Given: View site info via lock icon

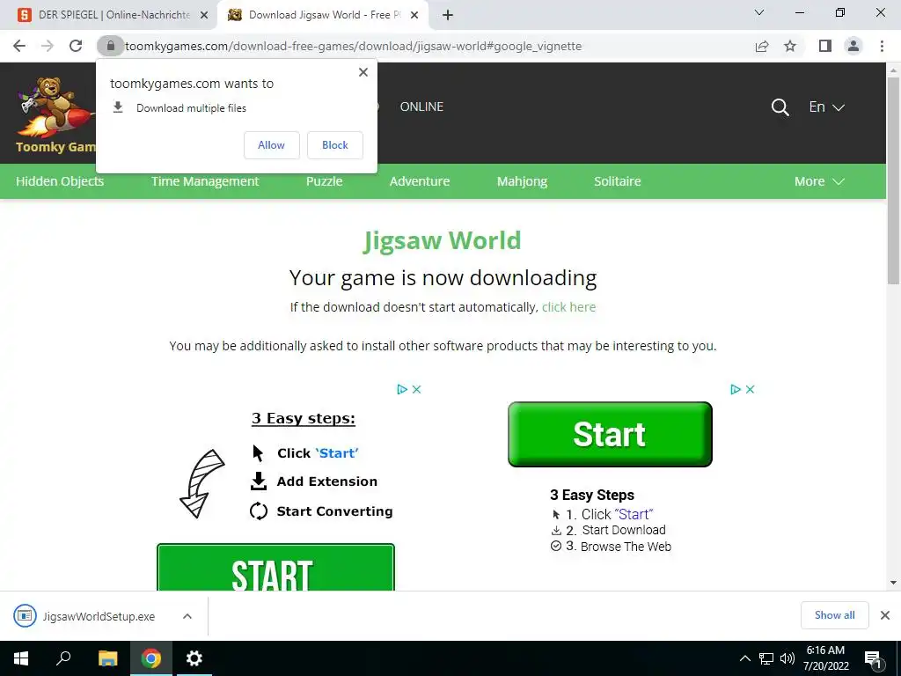Looking at the screenshot, I should pyautogui.click(x=110, y=46).
